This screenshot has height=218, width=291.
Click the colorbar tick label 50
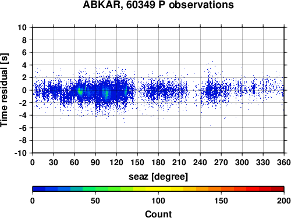[x=95, y=201]
